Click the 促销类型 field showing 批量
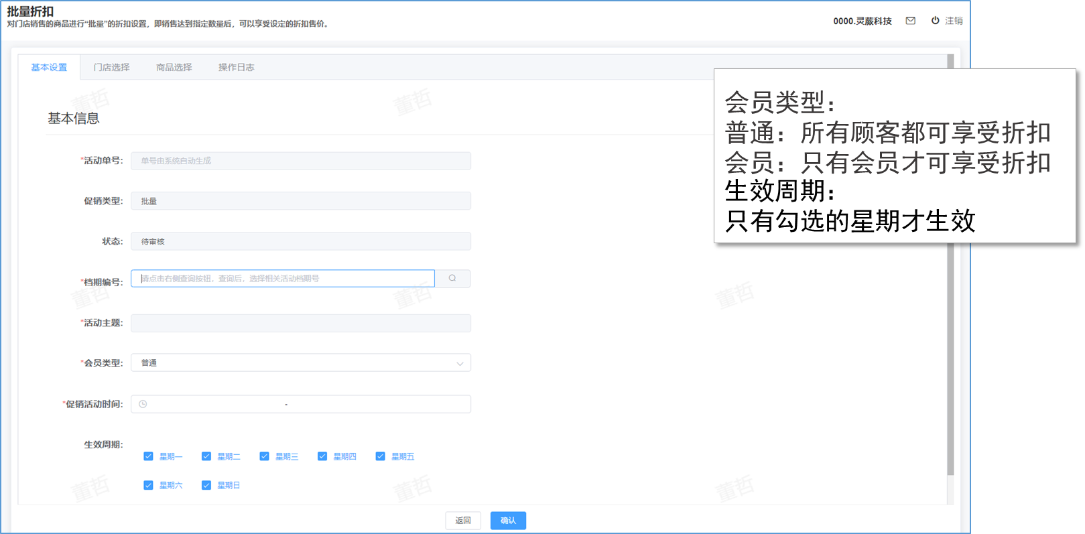 301,201
